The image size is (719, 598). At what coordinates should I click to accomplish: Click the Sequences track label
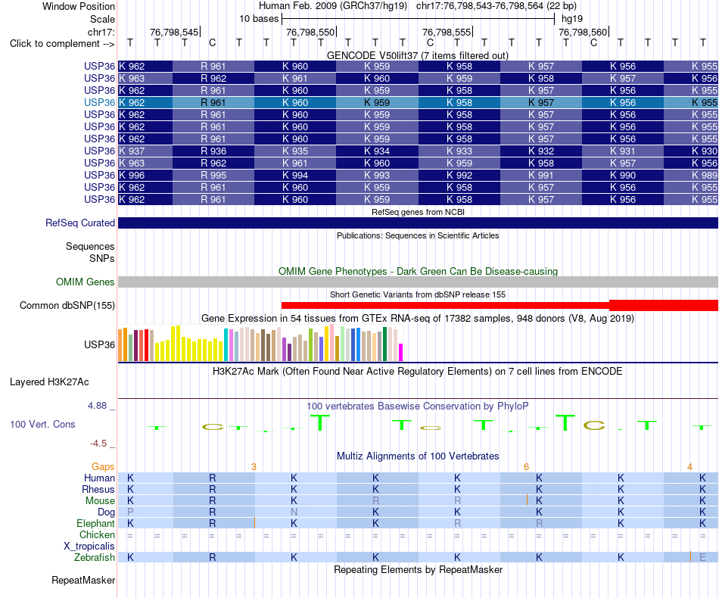click(x=90, y=246)
